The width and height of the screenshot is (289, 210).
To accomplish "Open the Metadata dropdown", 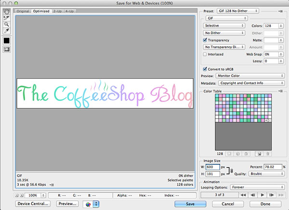I will pos(251,83).
